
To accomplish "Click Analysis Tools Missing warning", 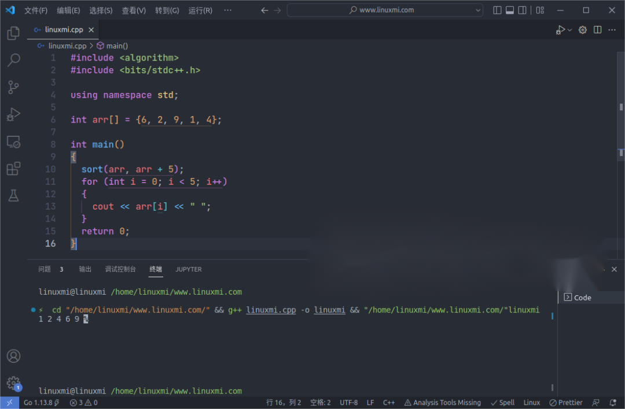I will 443,403.
